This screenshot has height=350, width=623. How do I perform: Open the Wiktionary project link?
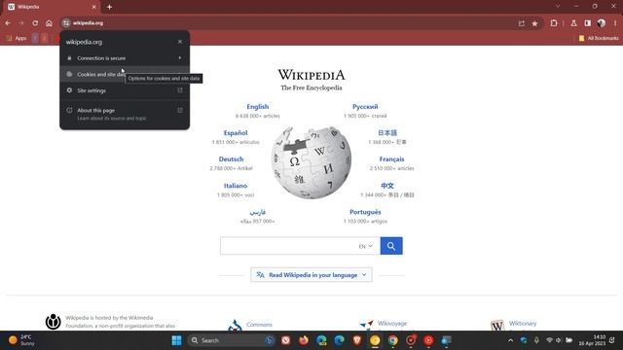pos(523,324)
